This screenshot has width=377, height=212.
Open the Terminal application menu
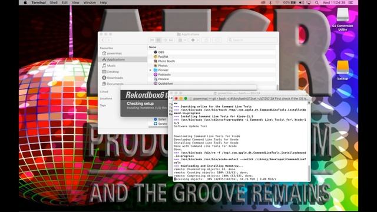(38, 2)
